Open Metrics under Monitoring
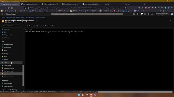 tap(6, 60)
